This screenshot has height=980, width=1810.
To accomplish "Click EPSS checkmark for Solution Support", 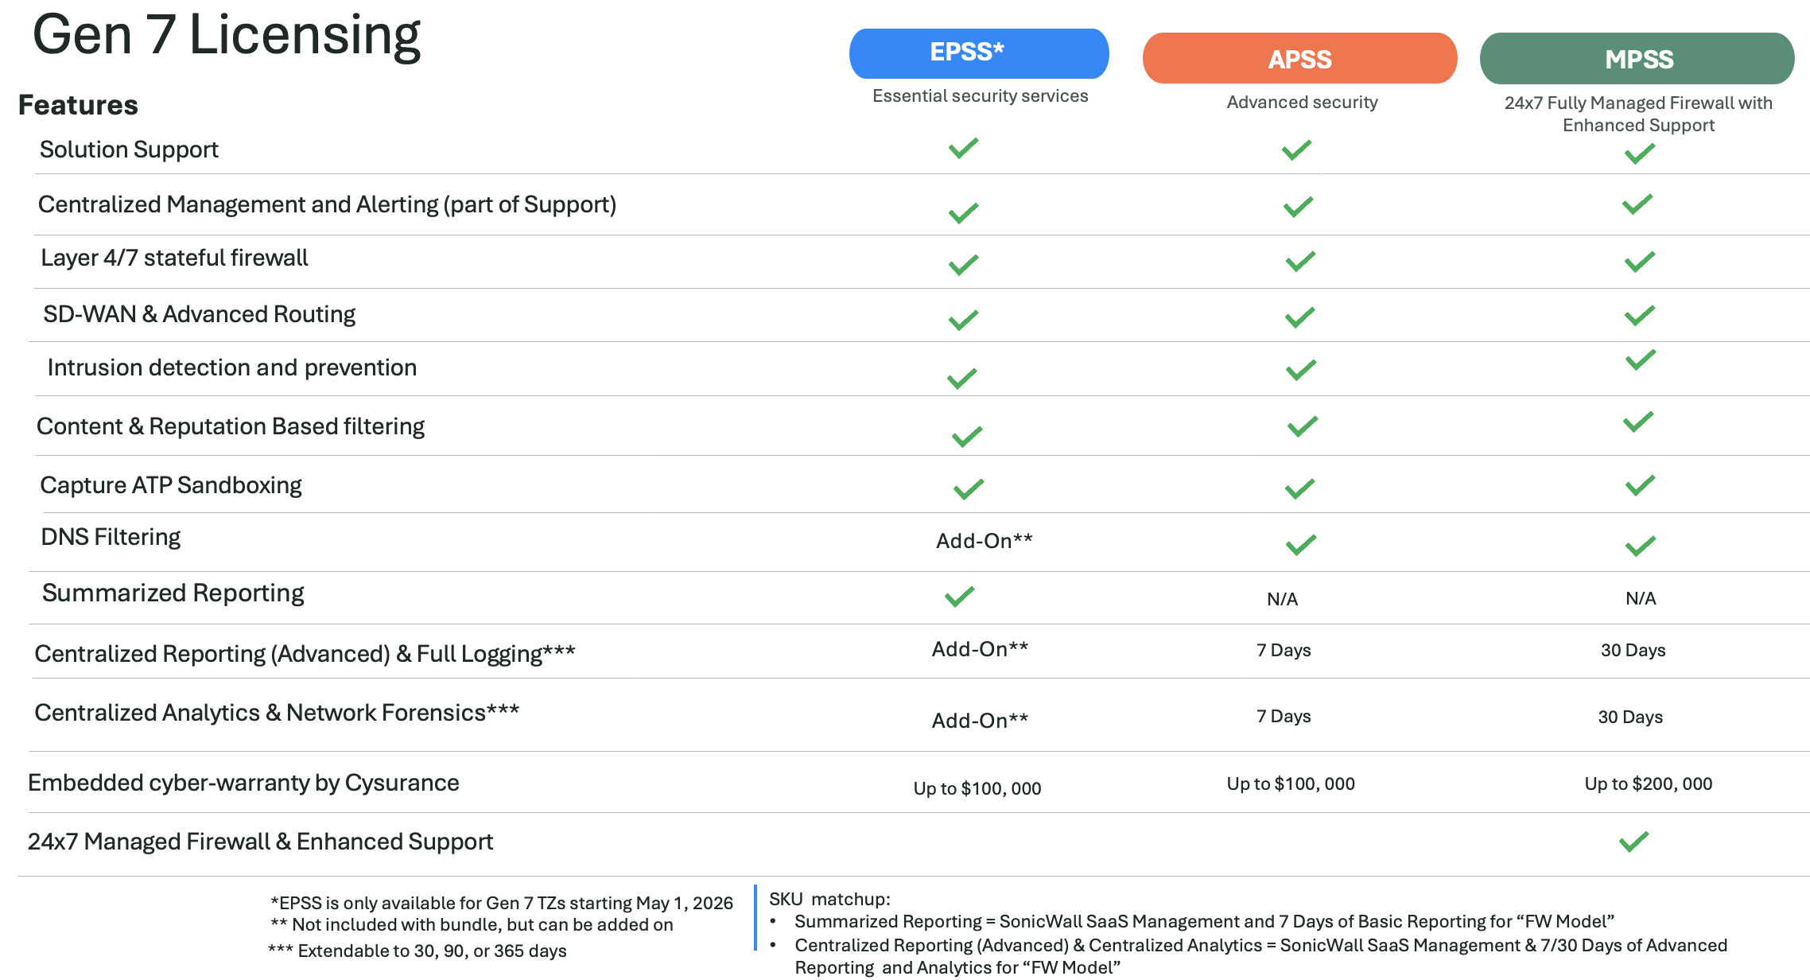I will pos(963,148).
